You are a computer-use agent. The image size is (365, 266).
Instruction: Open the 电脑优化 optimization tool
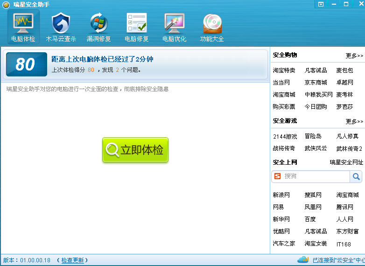[x=175, y=27]
